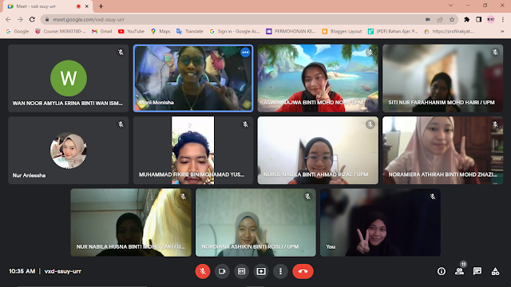Click the red Leave call button
This screenshot has height=287, width=511.
click(x=303, y=271)
